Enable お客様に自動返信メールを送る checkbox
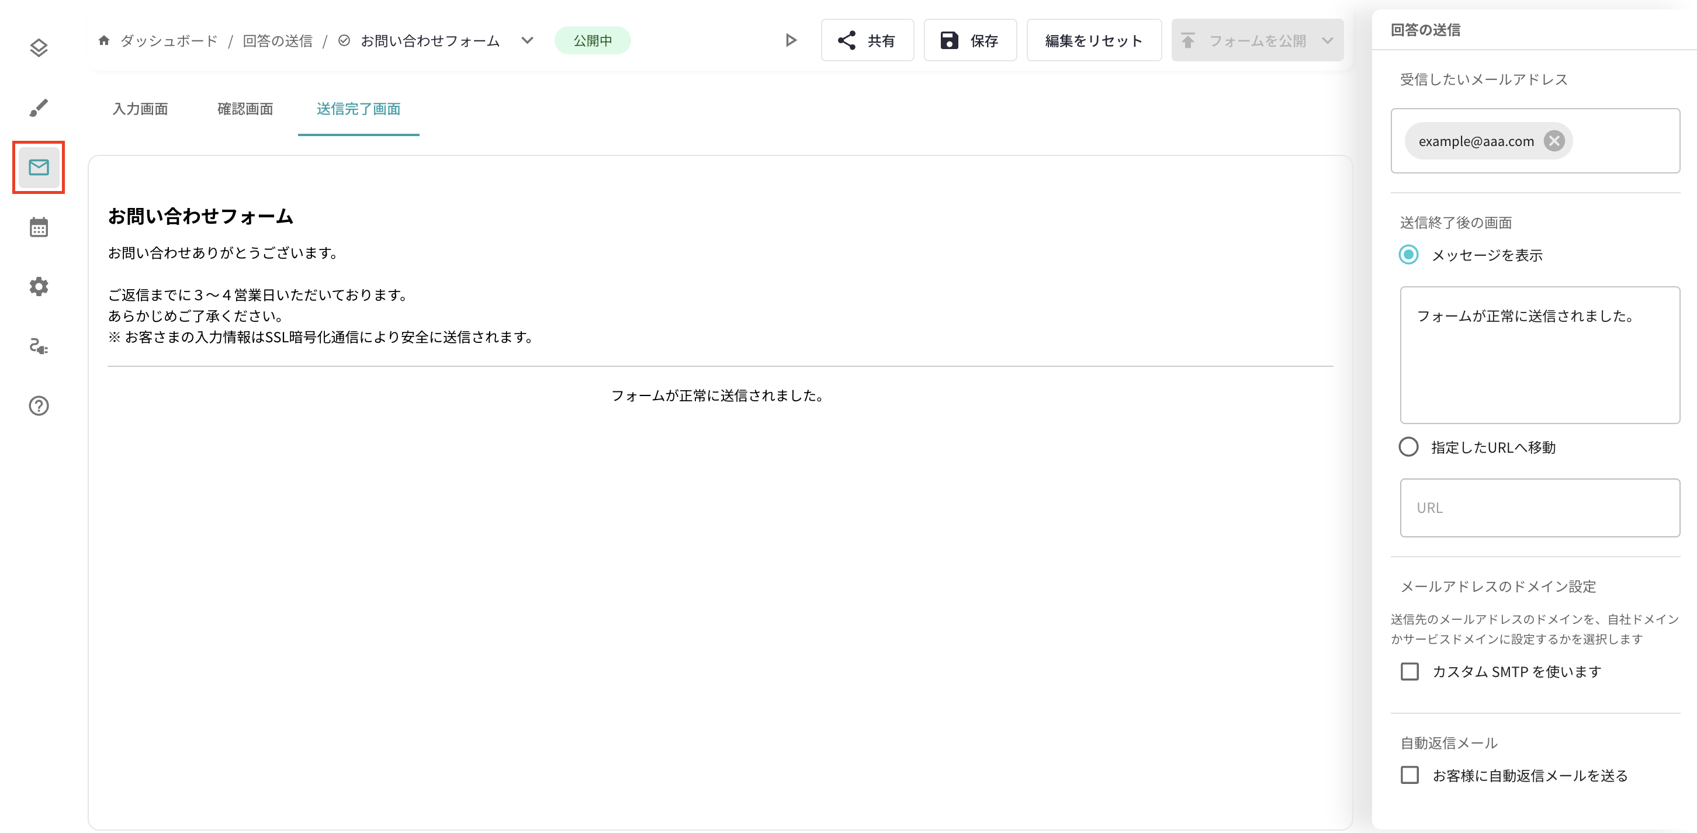Viewport: 1697px width, 833px height. tap(1409, 775)
